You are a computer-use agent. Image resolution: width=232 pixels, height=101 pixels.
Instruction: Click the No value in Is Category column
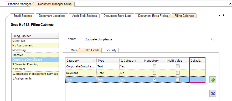[x=131, y=73]
